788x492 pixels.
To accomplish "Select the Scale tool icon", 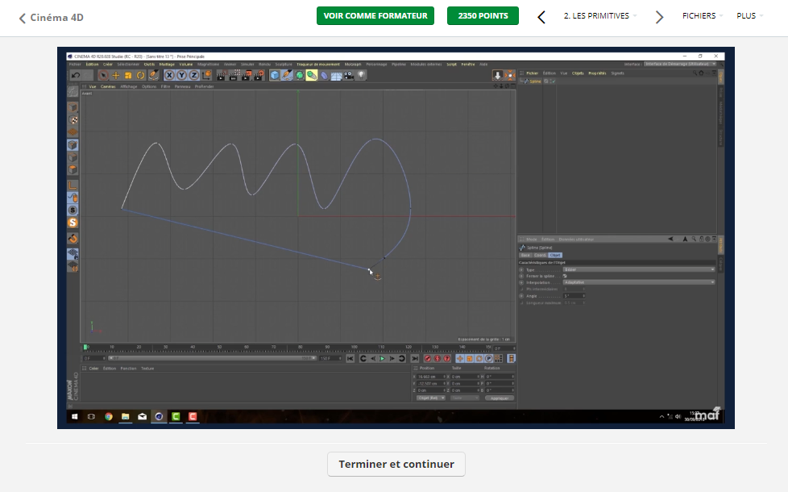I will 128,76.
